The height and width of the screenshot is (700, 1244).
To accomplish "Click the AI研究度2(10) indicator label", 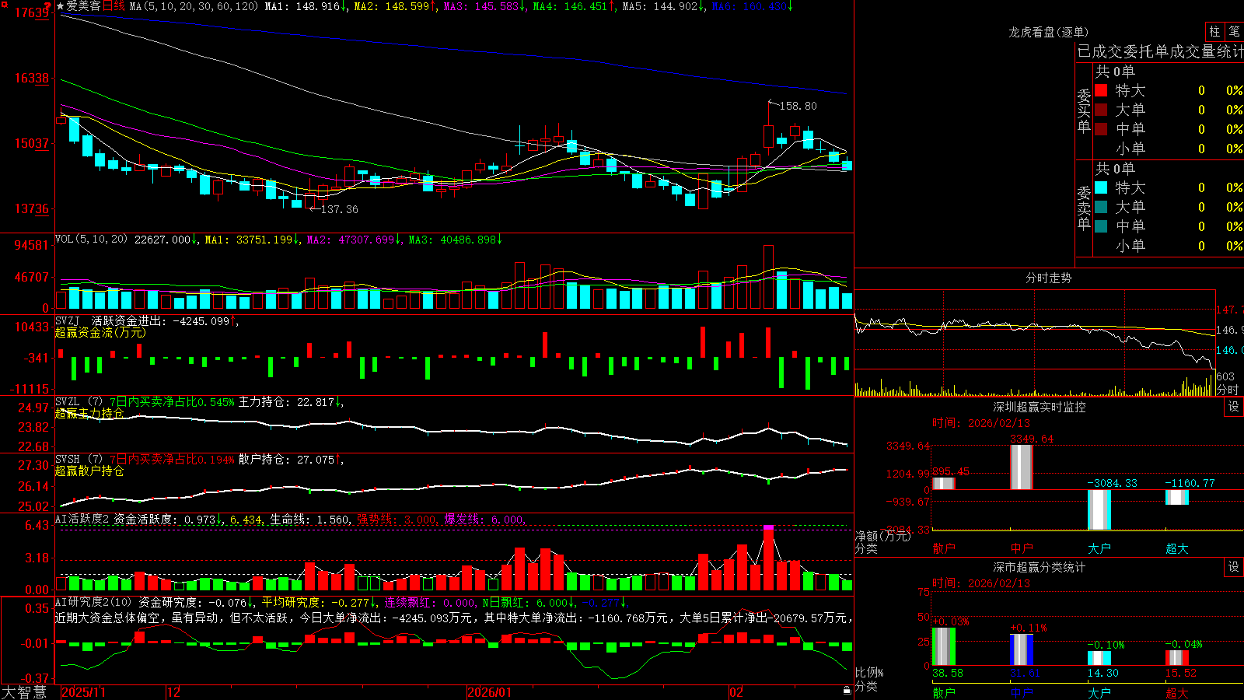I will click(x=93, y=602).
